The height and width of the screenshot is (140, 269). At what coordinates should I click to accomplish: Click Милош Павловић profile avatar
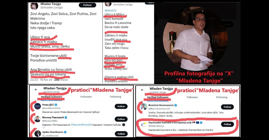[x=37, y=119]
